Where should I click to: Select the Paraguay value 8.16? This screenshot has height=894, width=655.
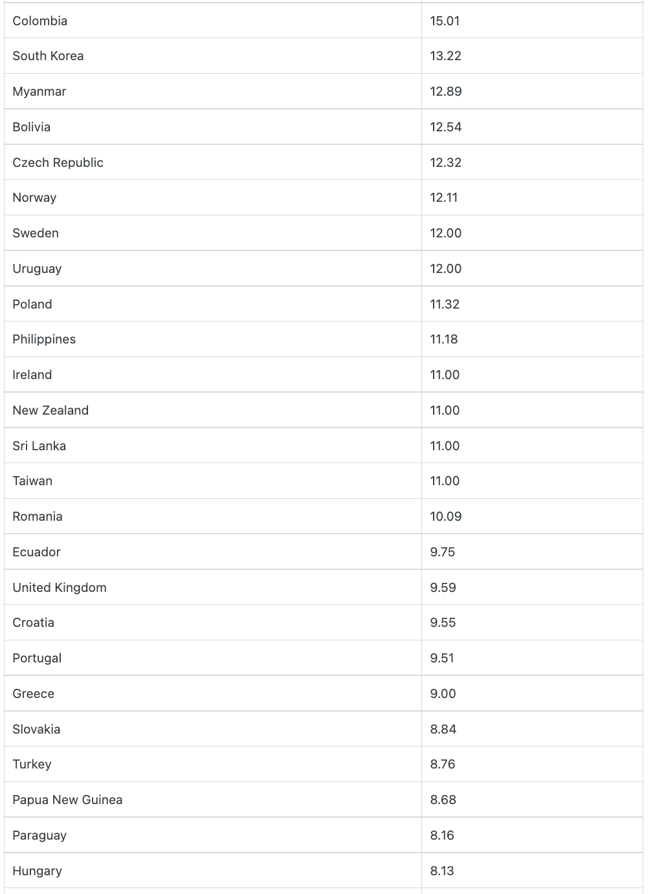pos(442,835)
